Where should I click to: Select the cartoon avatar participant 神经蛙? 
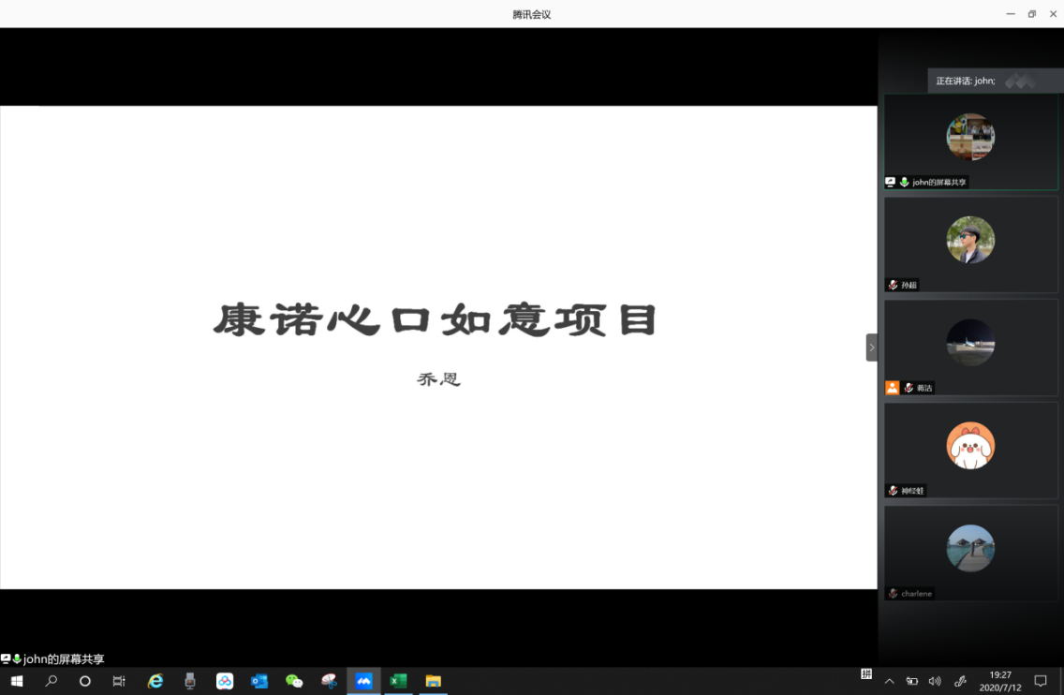point(970,446)
